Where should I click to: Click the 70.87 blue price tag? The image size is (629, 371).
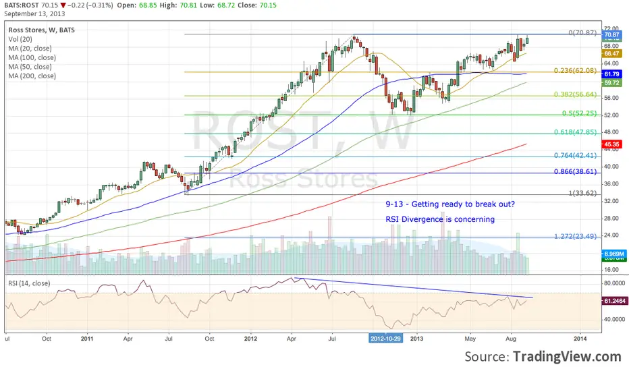coord(611,35)
